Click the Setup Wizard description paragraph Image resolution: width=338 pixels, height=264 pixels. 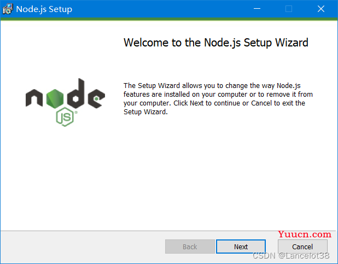[218, 98]
